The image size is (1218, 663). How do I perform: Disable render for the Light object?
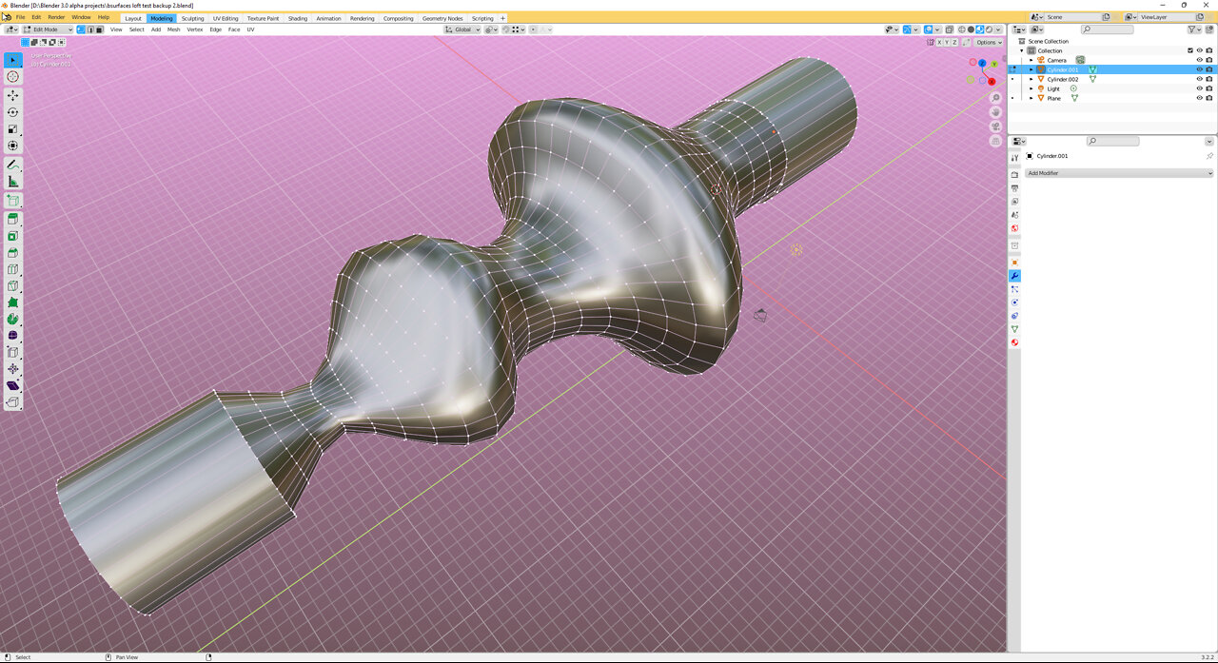point(1209,88)
